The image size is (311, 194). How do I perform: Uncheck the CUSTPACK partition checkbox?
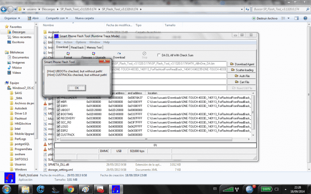tap(58, 135)
